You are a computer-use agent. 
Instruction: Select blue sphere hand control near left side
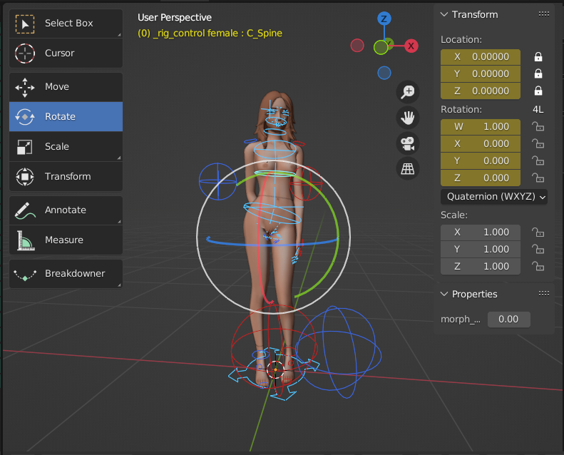(x=217, y=181)
